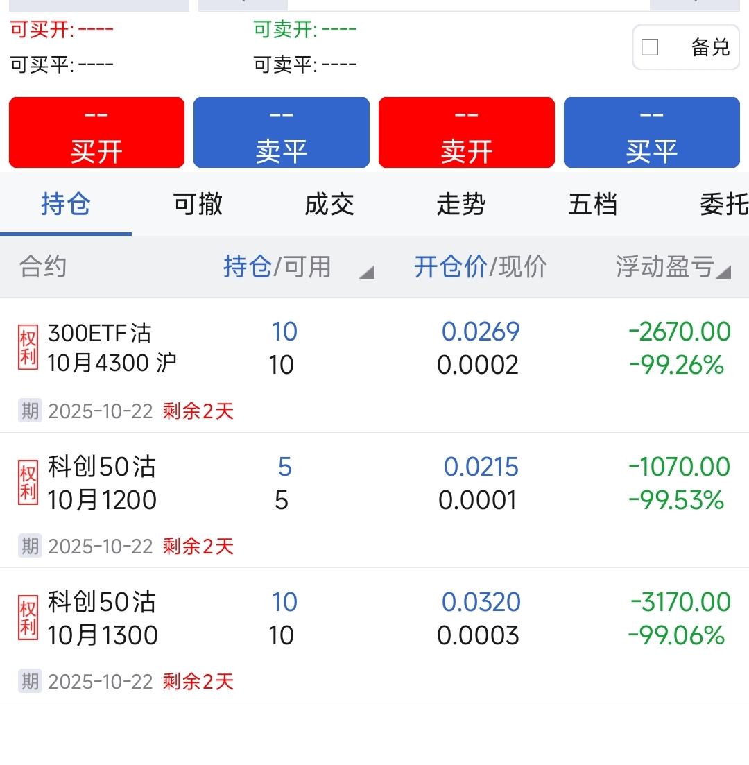Open the 委托 tab
The image size is (749, 765).
pos(723,205)
